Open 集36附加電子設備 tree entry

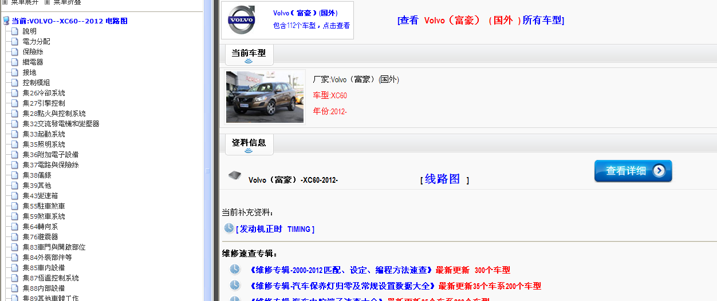click(50, 155)
